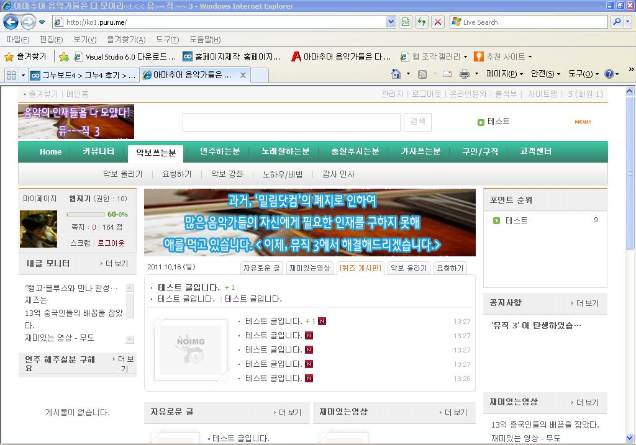This screenshot has width=636, height=445.
Task: Open the 악보 강좌 submenu link
Action: (x=227, y=174)
